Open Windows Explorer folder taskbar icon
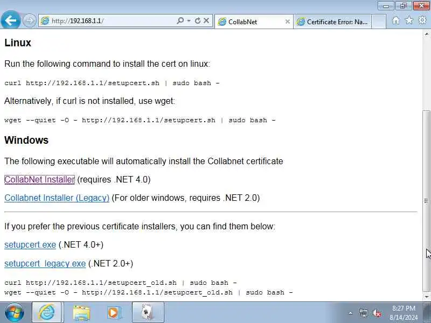 click(81, 313)
